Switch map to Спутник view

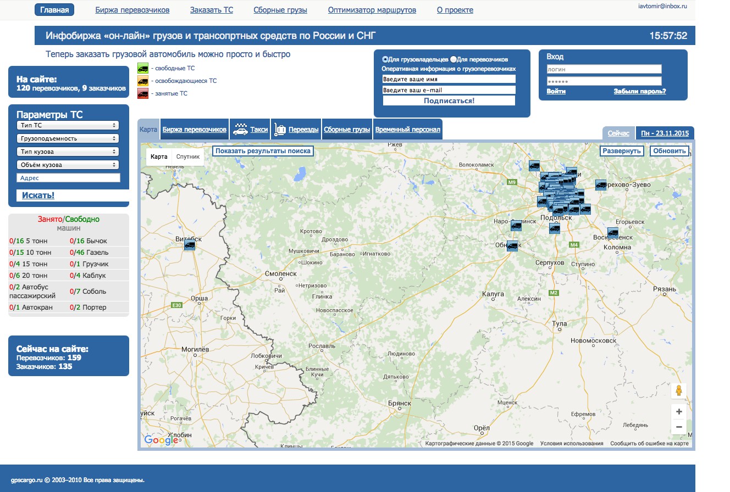click(188, 156)
